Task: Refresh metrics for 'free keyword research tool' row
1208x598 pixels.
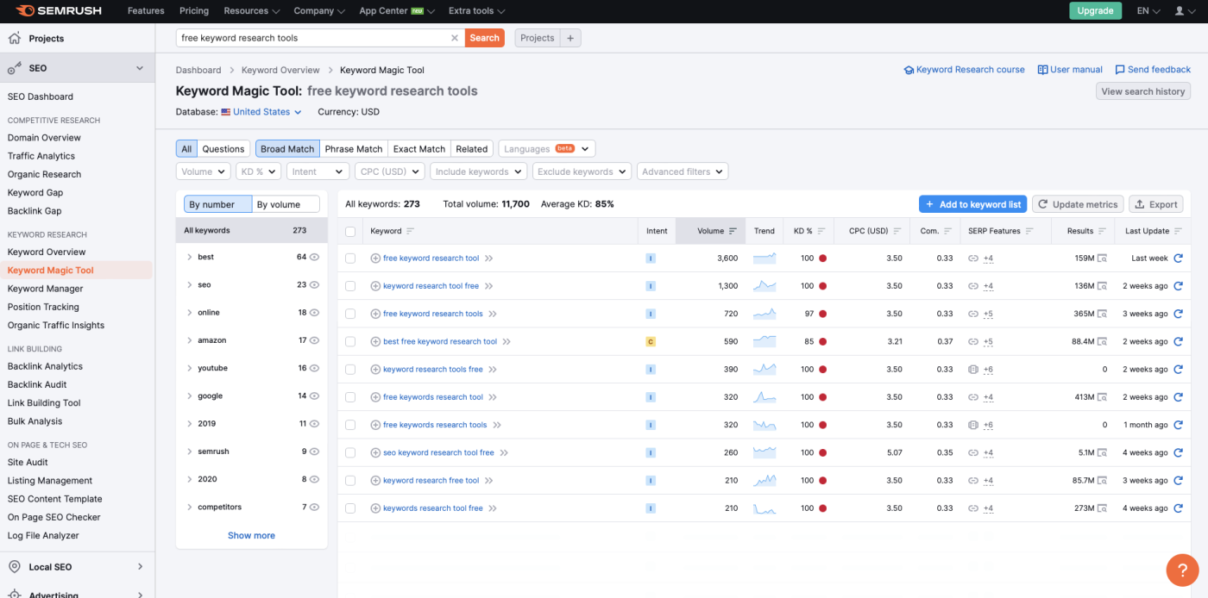Action: point(1178,259)
